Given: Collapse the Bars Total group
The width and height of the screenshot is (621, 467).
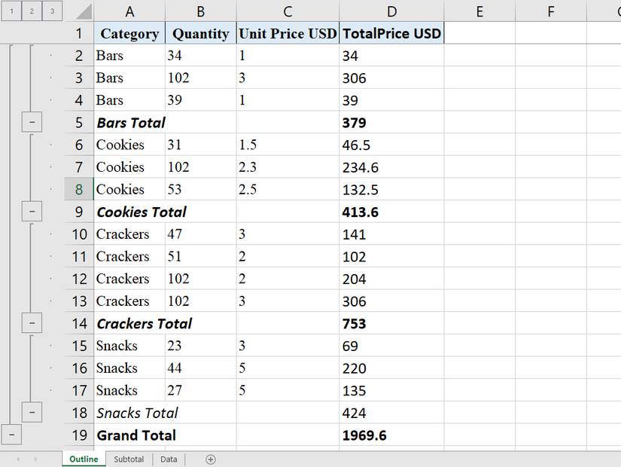Looking at the screenshot, I should click(x=32, y=122).
